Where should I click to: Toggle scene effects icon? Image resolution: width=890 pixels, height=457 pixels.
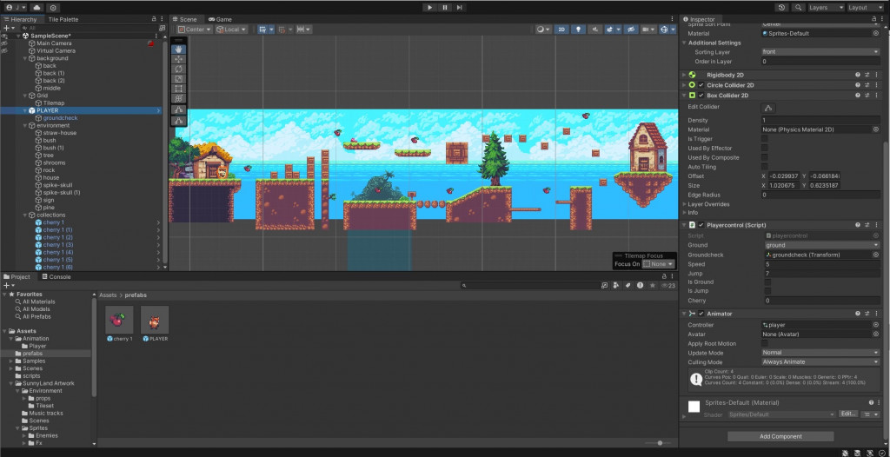[x=611, y=30]
